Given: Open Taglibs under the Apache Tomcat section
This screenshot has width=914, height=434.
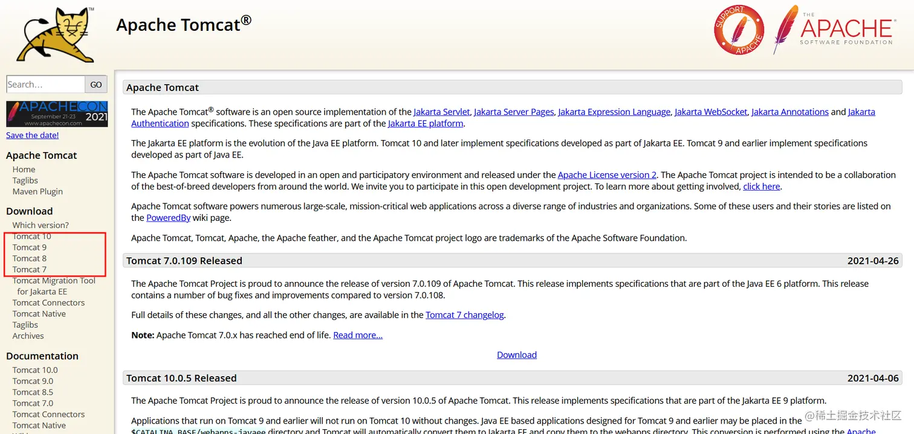Looking at the screenshot, I should [x=25, y=180].
